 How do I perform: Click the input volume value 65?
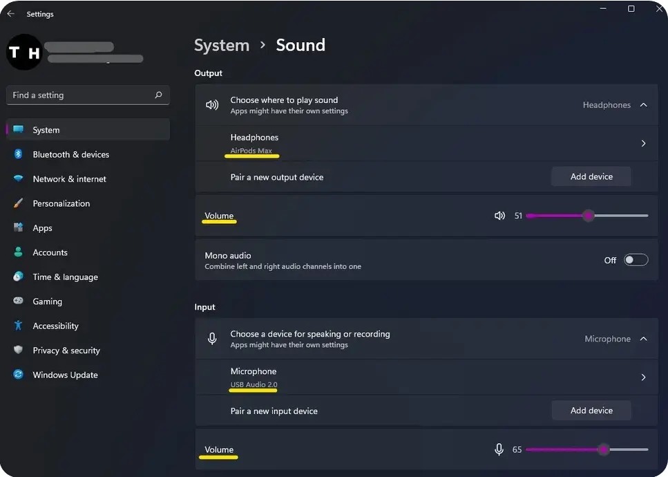517,450
